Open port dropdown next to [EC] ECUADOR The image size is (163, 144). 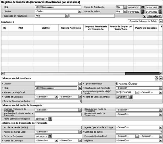(161, 92)
